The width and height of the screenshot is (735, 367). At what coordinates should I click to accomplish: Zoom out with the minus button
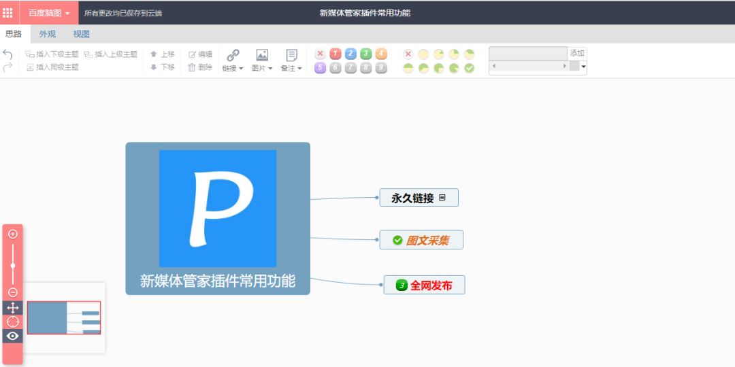tap(13, 292)
